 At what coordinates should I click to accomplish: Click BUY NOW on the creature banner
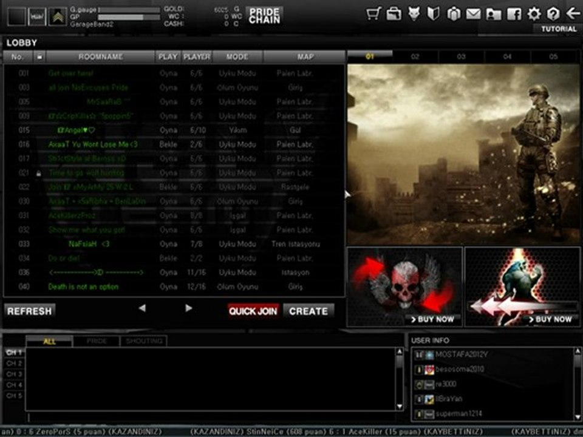click(550, 319)
